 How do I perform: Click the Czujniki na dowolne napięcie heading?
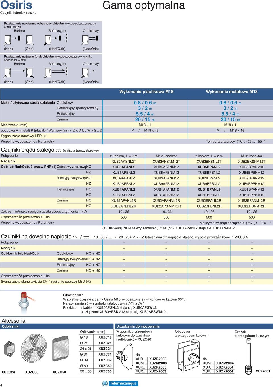tap(36, 237)
